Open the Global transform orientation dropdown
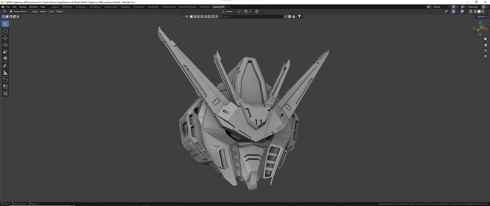Viewport: 490px width, 206px height. coord(229,11)
